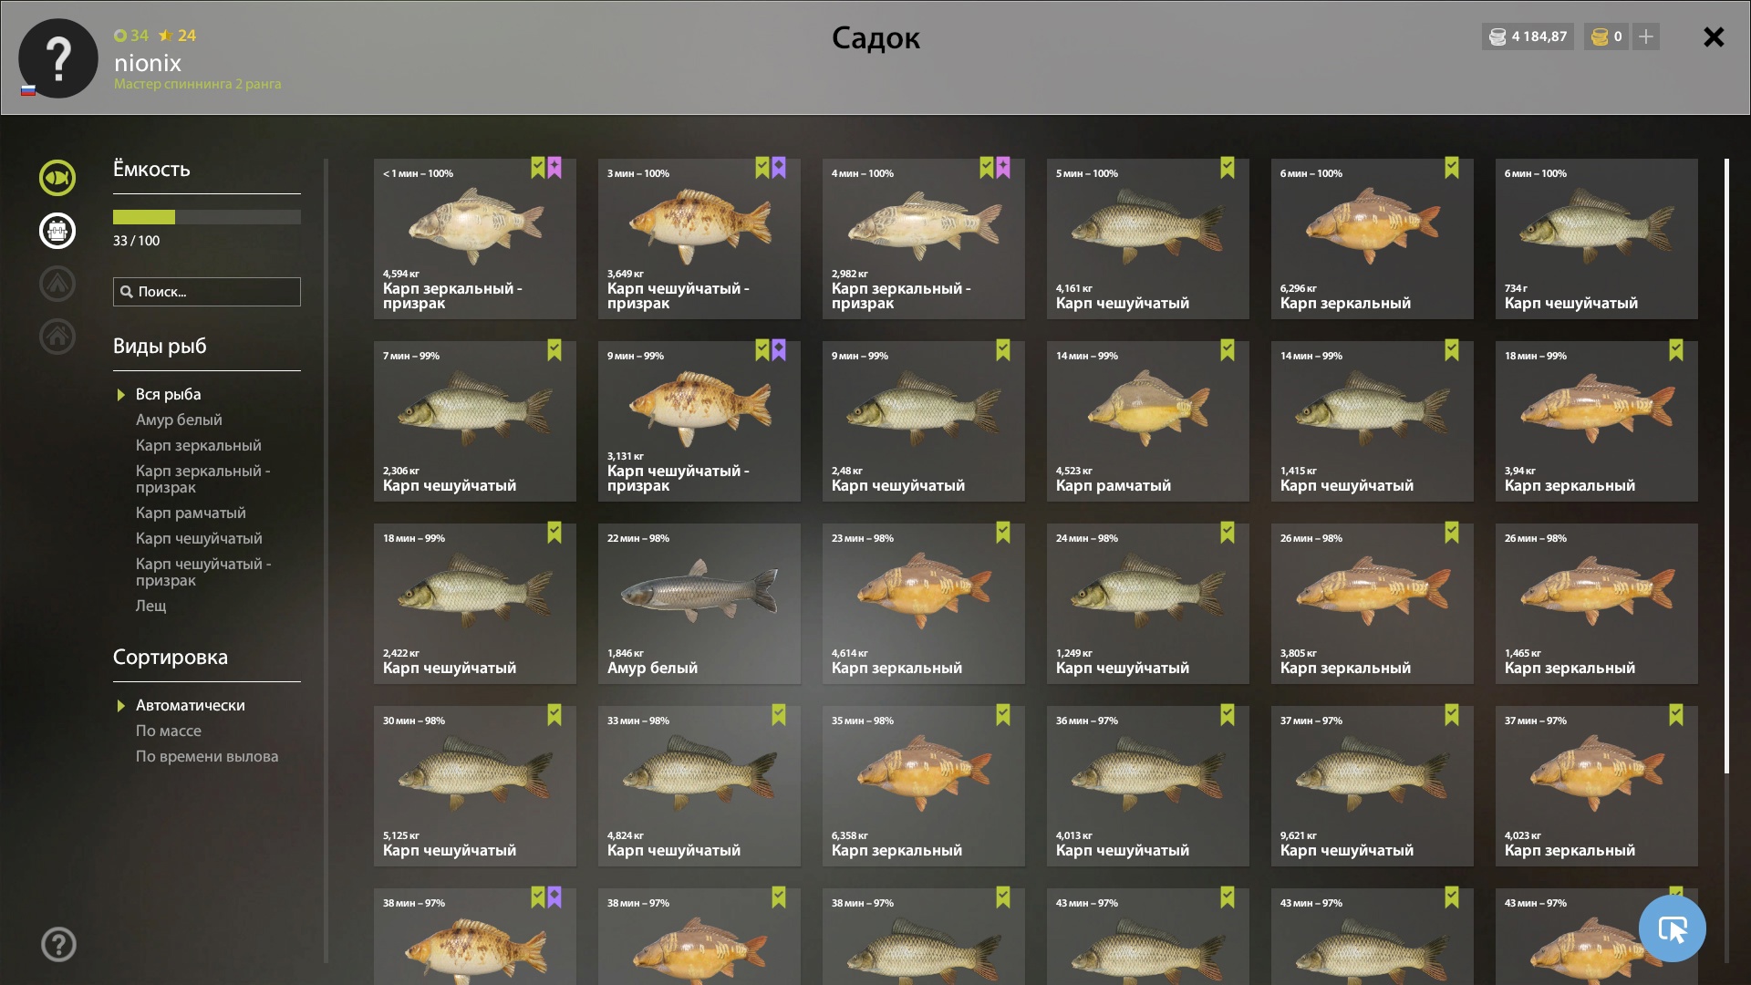Screen dimensions: 1751x985
Task: Filter fish list by Карп рамчатый
Action: (191, 513)
